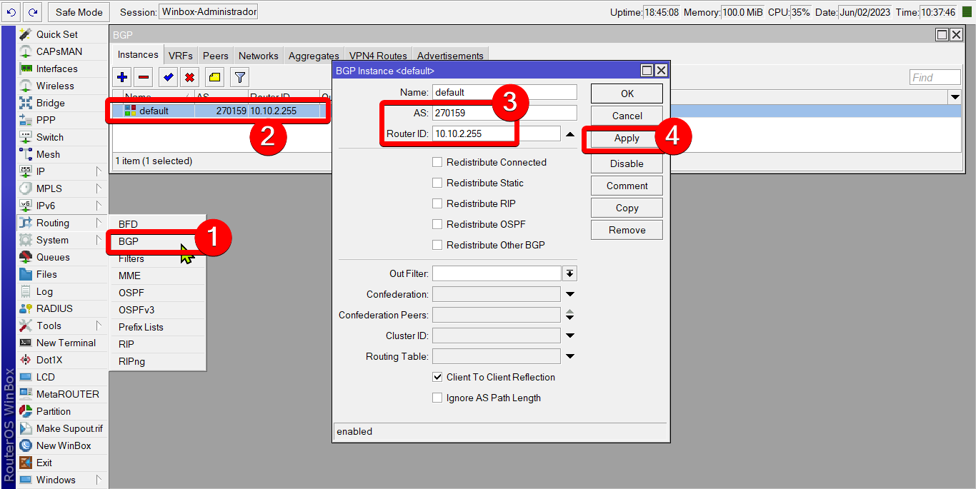
Task: Expand the Routing Table field arrow
Action: tap(570, 356)
